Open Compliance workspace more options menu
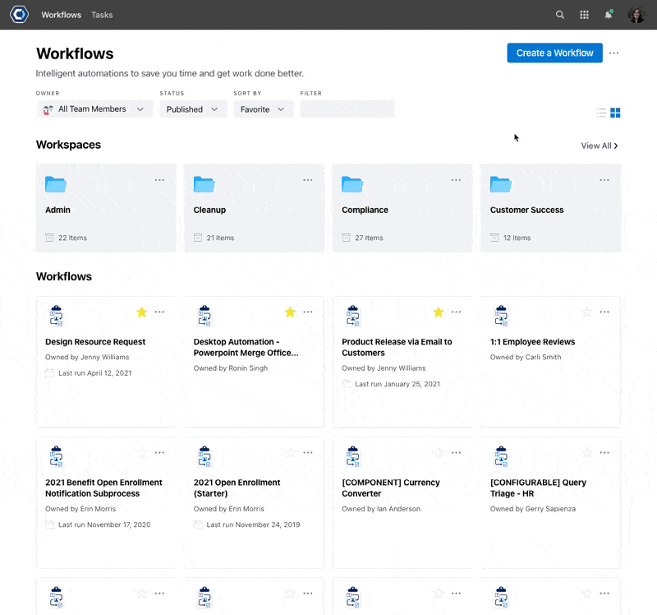657x615 pixels. (x=457, y=180)
